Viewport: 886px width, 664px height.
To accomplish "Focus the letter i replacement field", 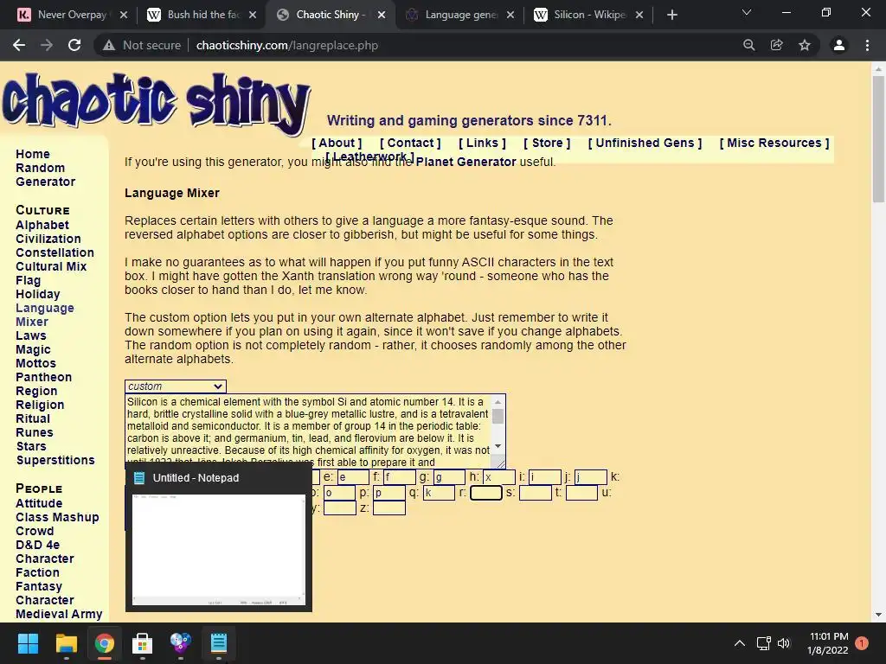I will [x=545, y=477].
